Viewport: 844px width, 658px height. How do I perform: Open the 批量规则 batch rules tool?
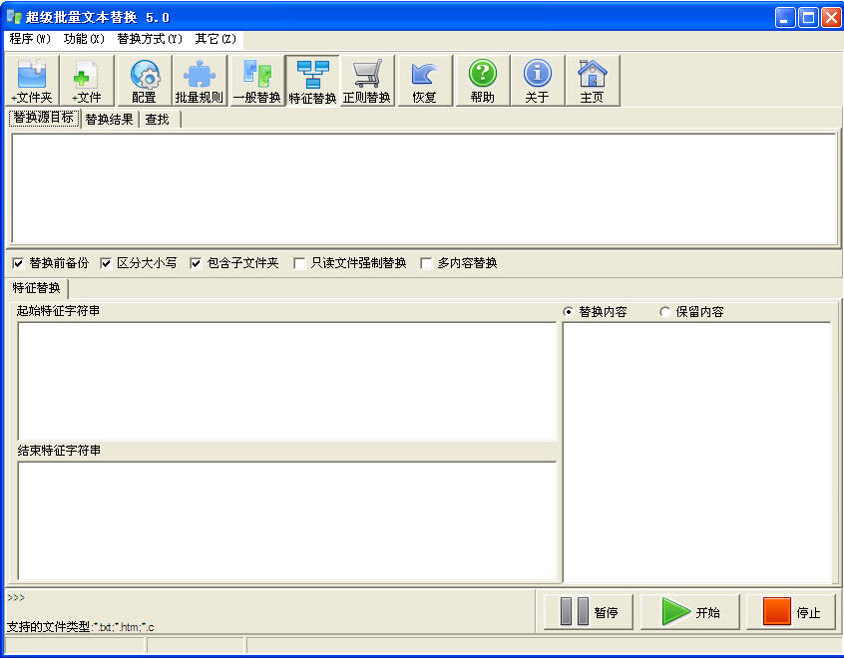pyautogui.click(x=200, y=80)
